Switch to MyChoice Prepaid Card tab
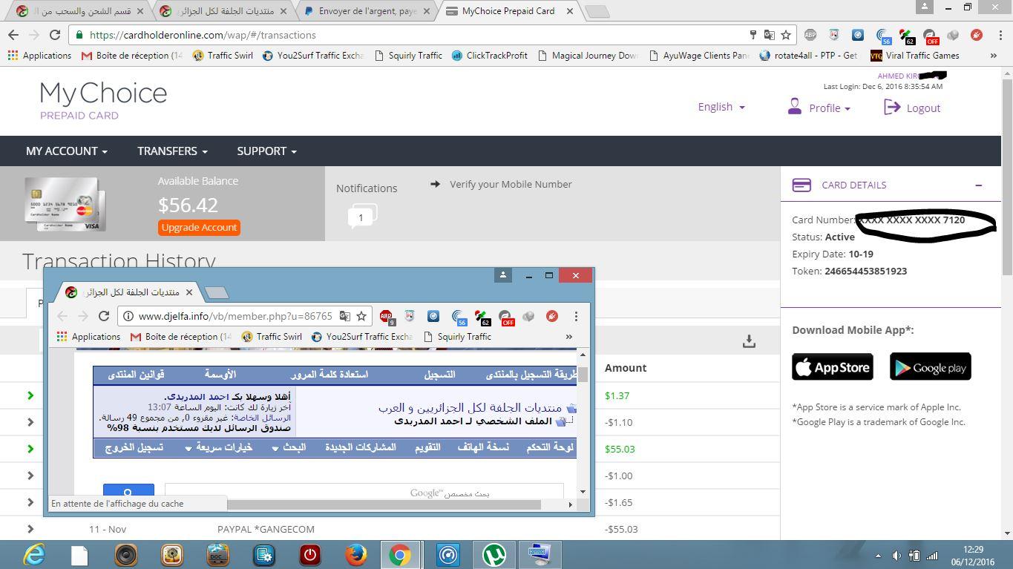 (508, 11)
